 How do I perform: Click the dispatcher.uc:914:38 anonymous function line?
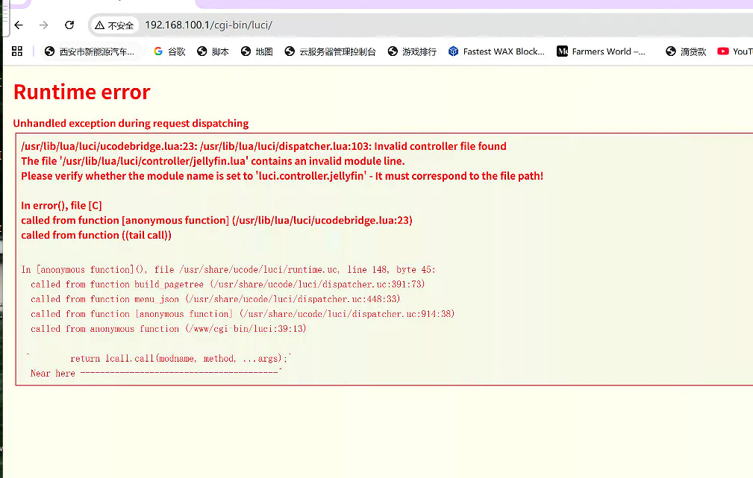tap(243, 315)
